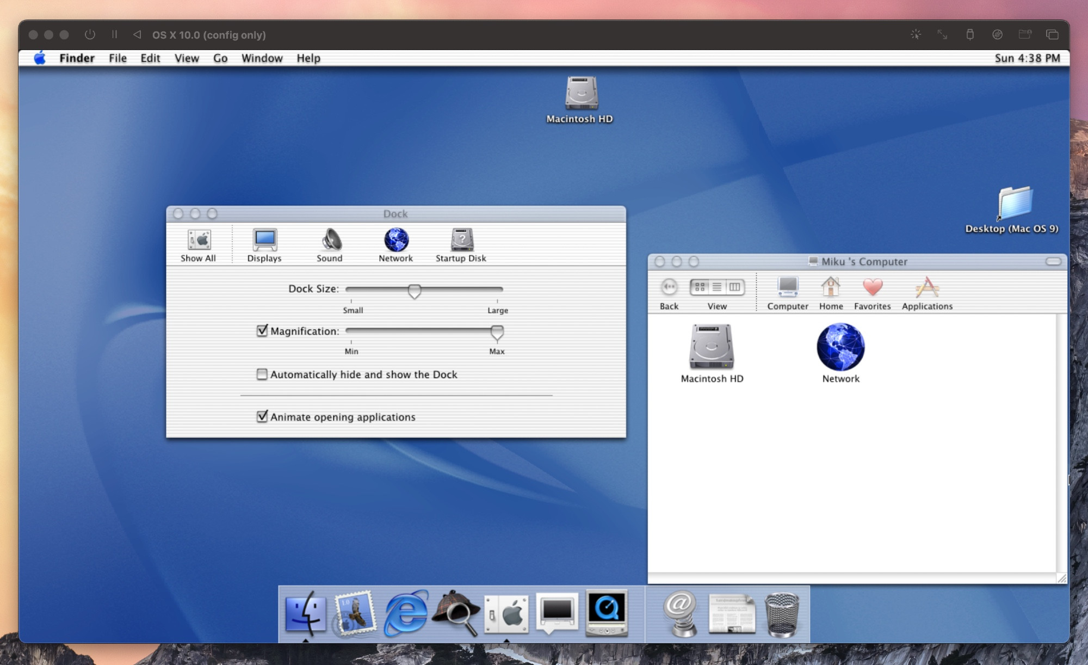Click the VM power button in title bar
Image resolution: width=1088 pixels, height=665 pixels.
pos(90,35)
